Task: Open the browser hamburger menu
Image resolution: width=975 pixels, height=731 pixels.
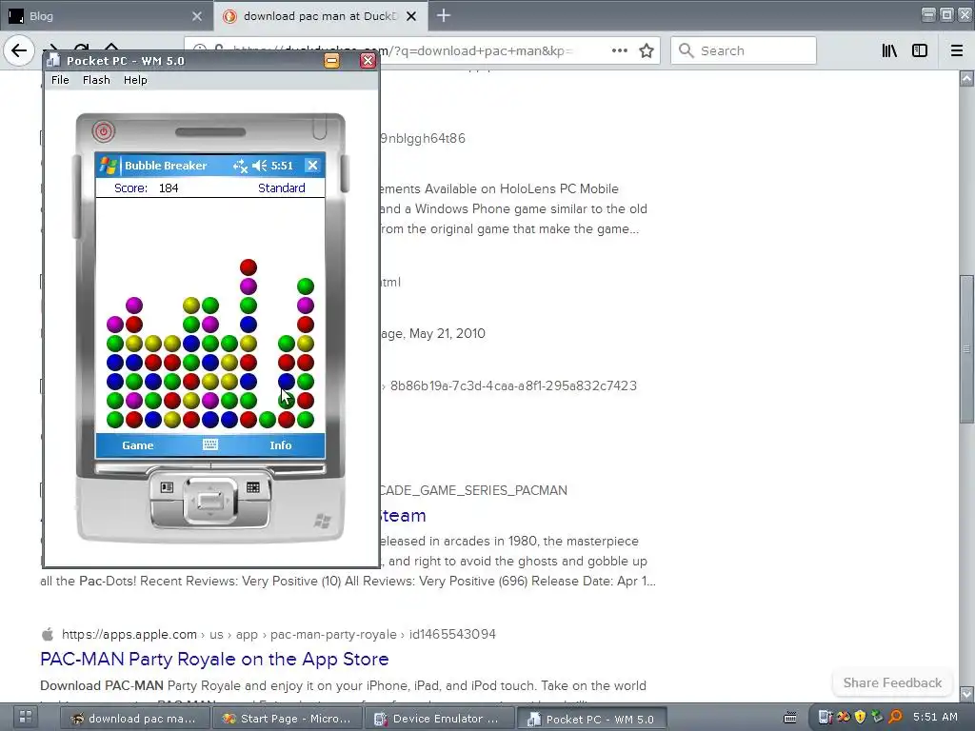Action: pos(957,50)
